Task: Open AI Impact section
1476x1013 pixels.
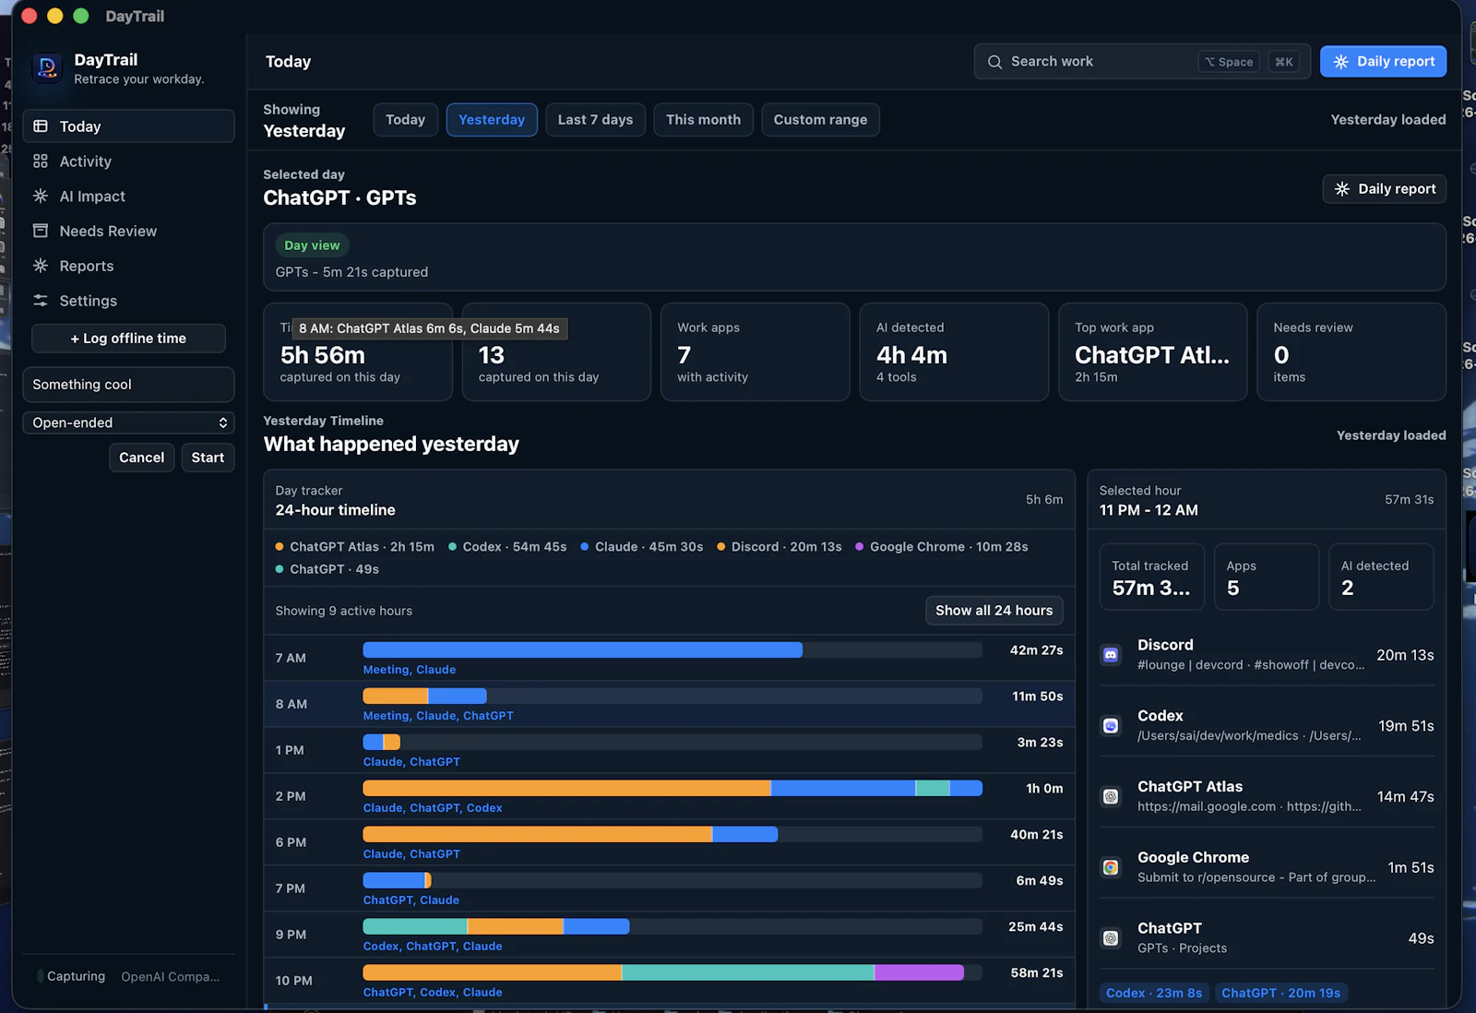Action: tap(128, 197)
